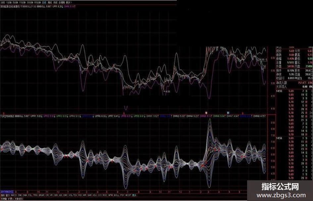Click the DWN9 value label in sub-chart header
313x201 pixels.
(x=259, y=116)
